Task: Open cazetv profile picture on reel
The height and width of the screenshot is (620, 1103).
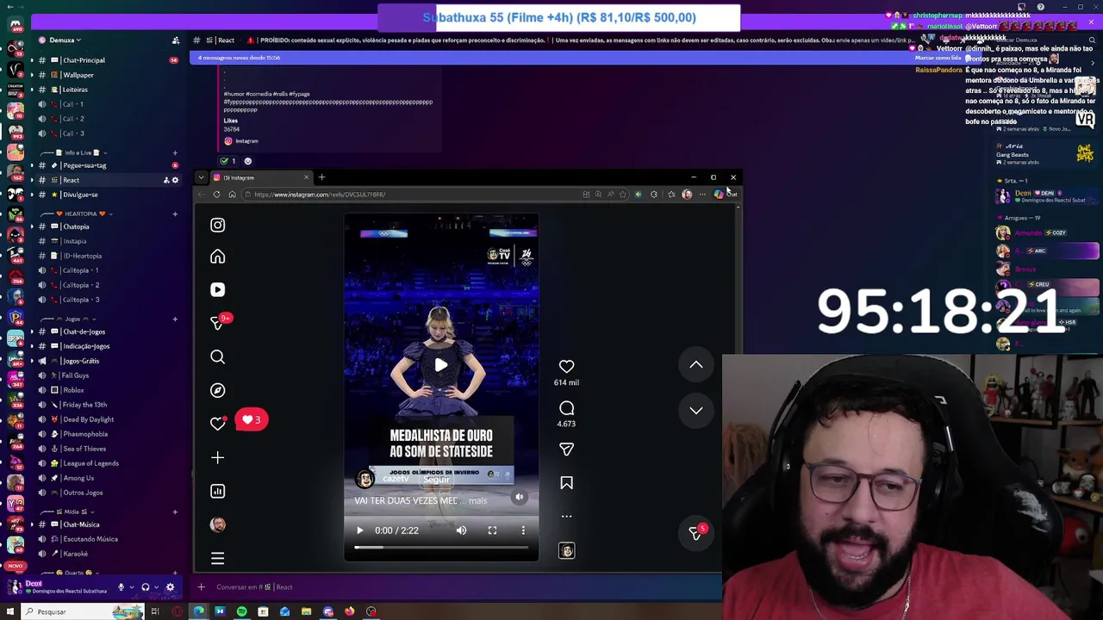Action: (x=366, y=480)
